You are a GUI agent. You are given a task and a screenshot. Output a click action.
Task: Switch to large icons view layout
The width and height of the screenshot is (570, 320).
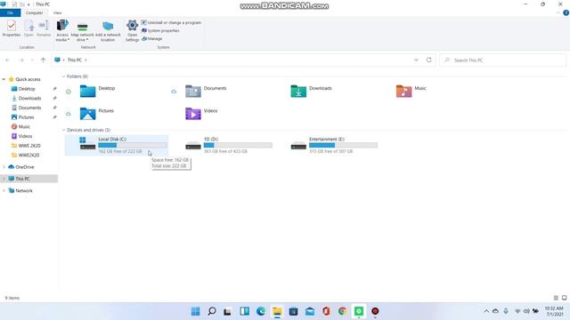(564, 298)
